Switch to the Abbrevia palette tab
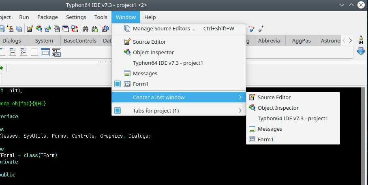368x185 pixels. 269,40
